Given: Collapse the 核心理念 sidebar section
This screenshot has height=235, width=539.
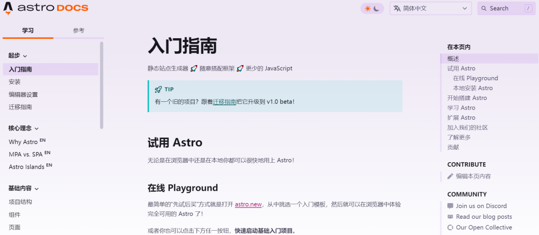Looking at the screenshot, I should pyautogui.click(x=23, y=128).
